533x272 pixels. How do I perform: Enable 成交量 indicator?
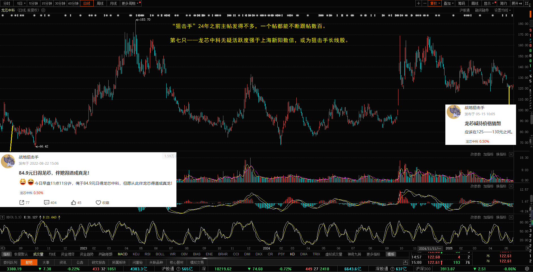click(38, 254)
